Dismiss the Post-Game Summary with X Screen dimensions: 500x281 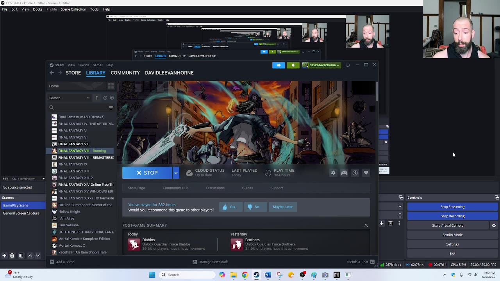[366, 226]
